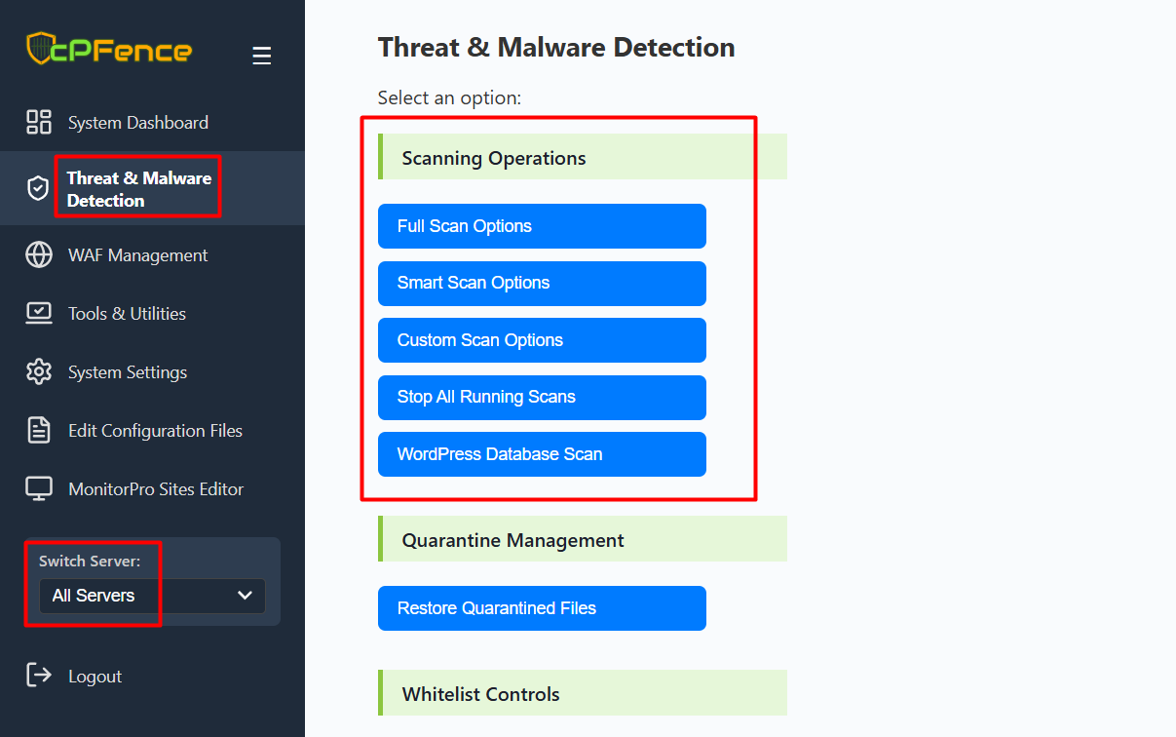
Task: Open the Switch Server dropdown
Action: point(152,596)
